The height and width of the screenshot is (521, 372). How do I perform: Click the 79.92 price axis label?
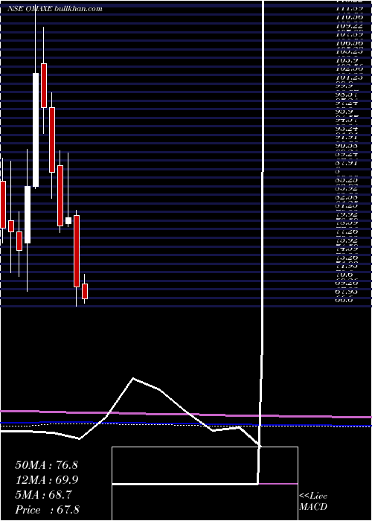point(347,214)
